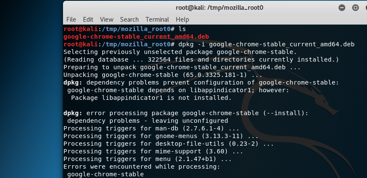Minimize the terminal window
367x178 pixels.
(342, 8)
